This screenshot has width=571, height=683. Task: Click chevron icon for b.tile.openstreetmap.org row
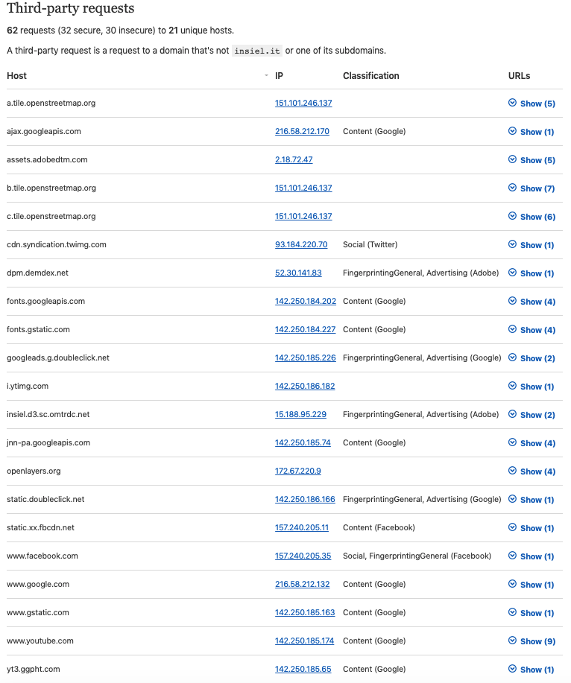point(512,188)
